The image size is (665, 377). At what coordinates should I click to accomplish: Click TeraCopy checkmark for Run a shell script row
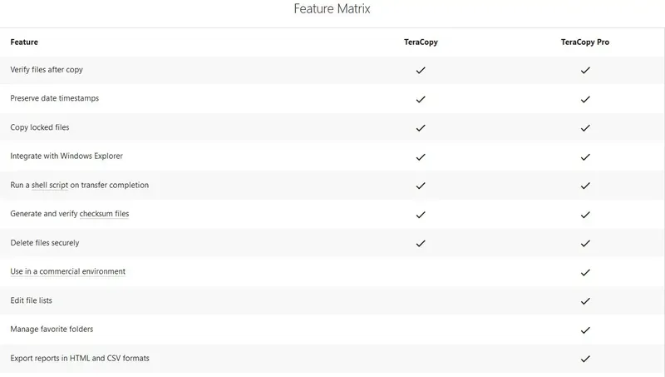click(x=421, y=186)
